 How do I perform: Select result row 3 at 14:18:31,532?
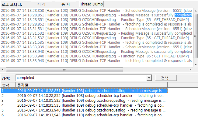pos(84,101)
